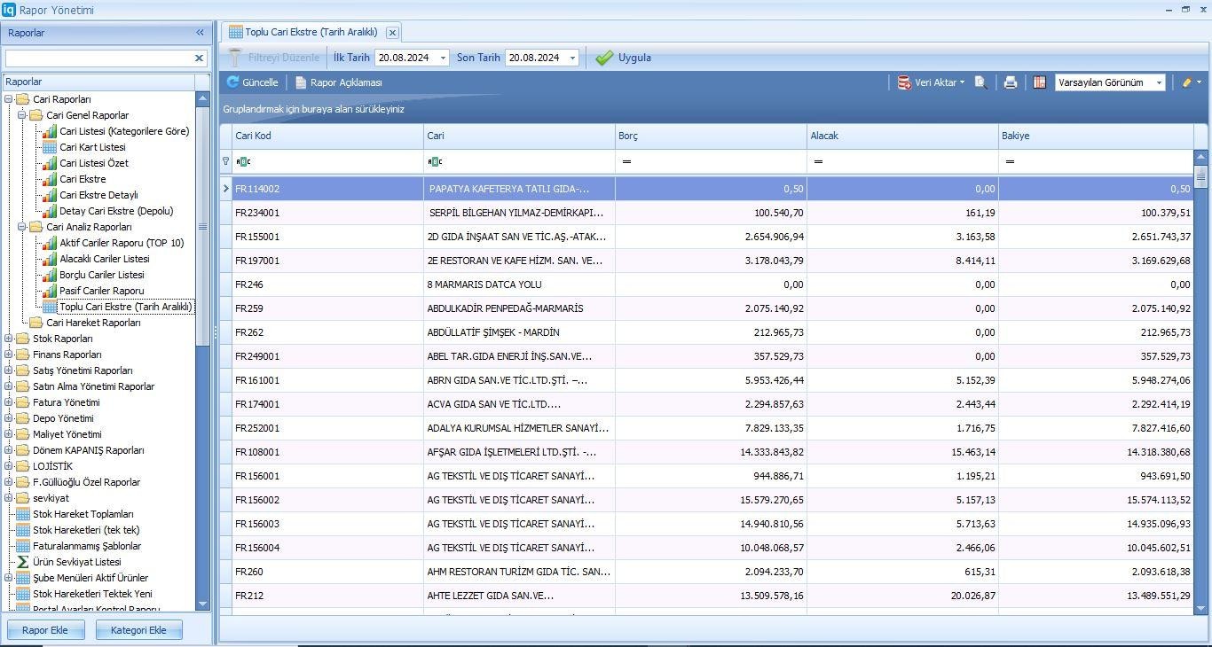Collapse the Cari Analiz Raporları folder
Image resolution: width=1212 pixels, height=647 pixels.
[22, 227]
